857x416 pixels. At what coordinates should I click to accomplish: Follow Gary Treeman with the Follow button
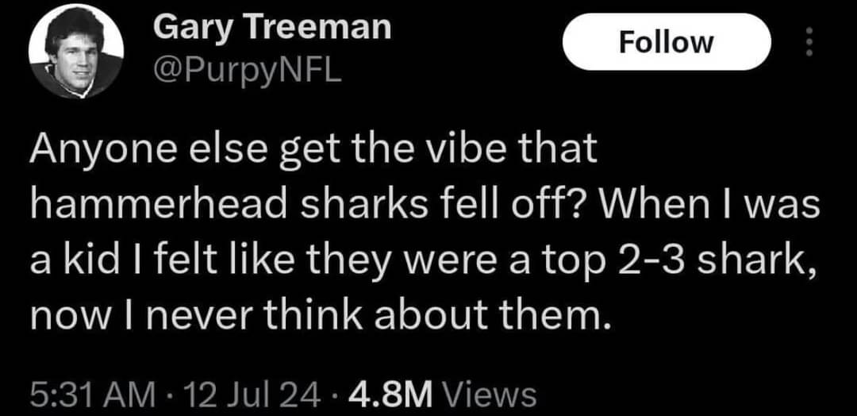(x=667, y=42)
